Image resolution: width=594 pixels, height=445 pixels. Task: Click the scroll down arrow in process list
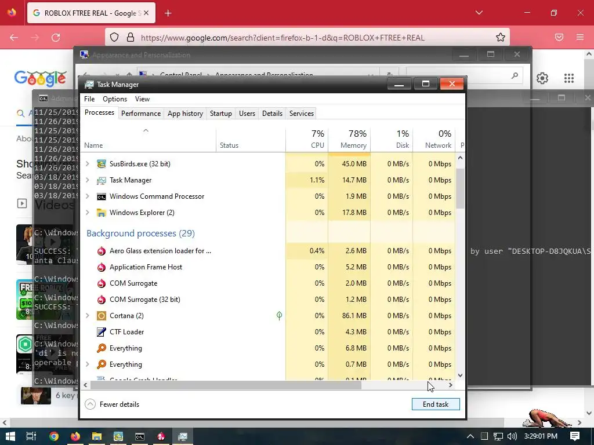(x=460, y=375)
